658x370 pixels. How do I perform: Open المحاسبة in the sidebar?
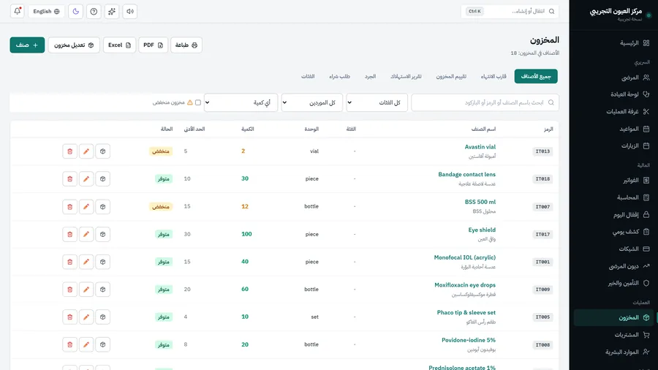point(614,197)
